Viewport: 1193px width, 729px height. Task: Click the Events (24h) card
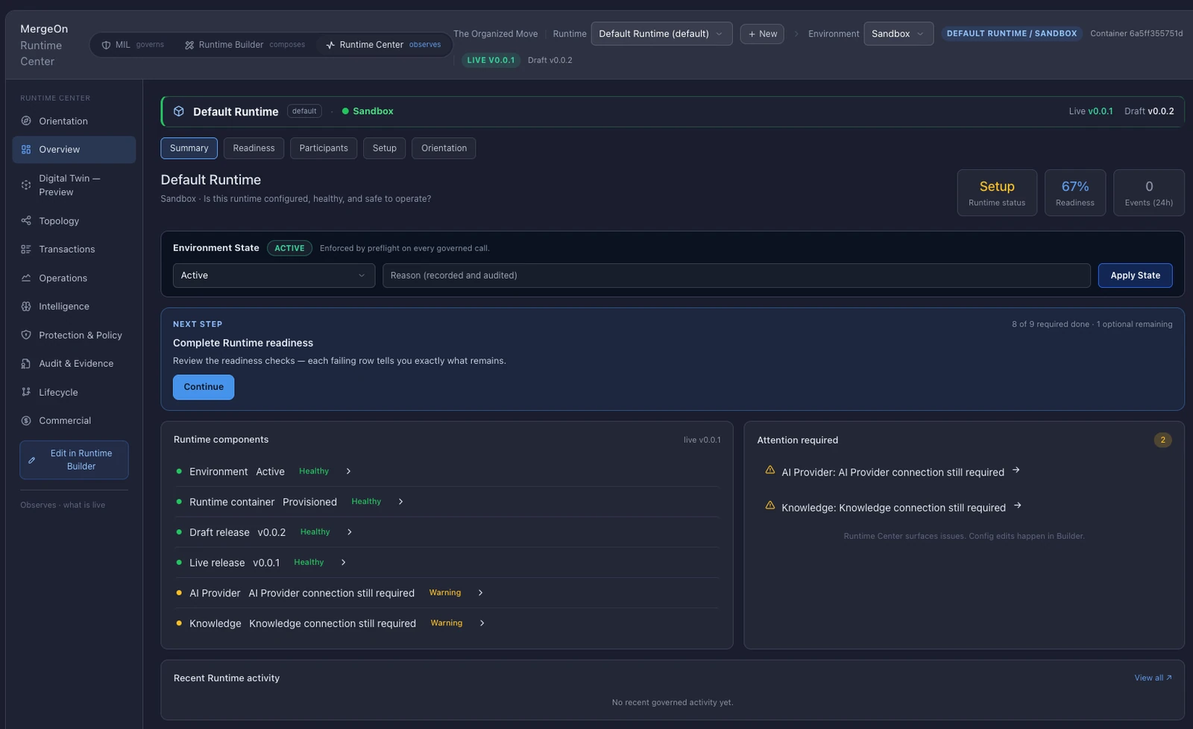(x=1149, y=192)
